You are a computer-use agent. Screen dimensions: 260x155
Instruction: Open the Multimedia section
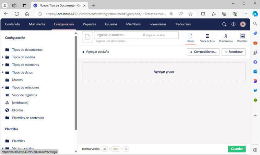[x=37, y=24]
